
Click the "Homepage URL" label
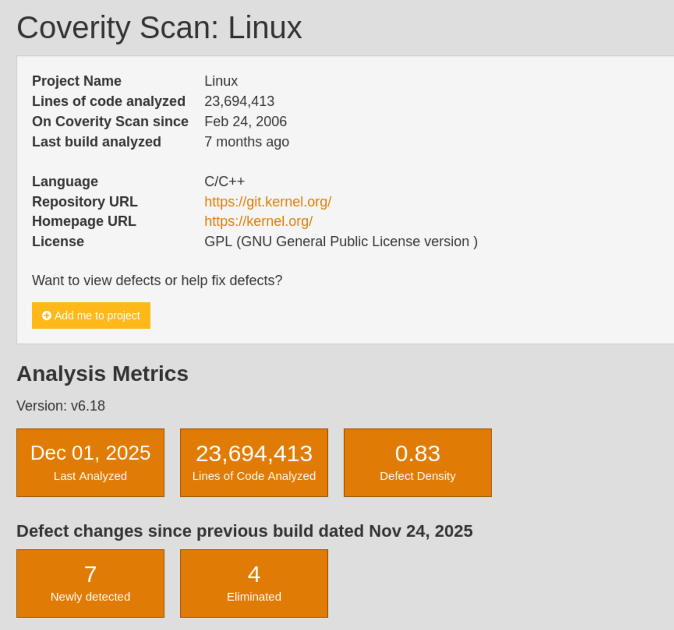pos(84,221)
